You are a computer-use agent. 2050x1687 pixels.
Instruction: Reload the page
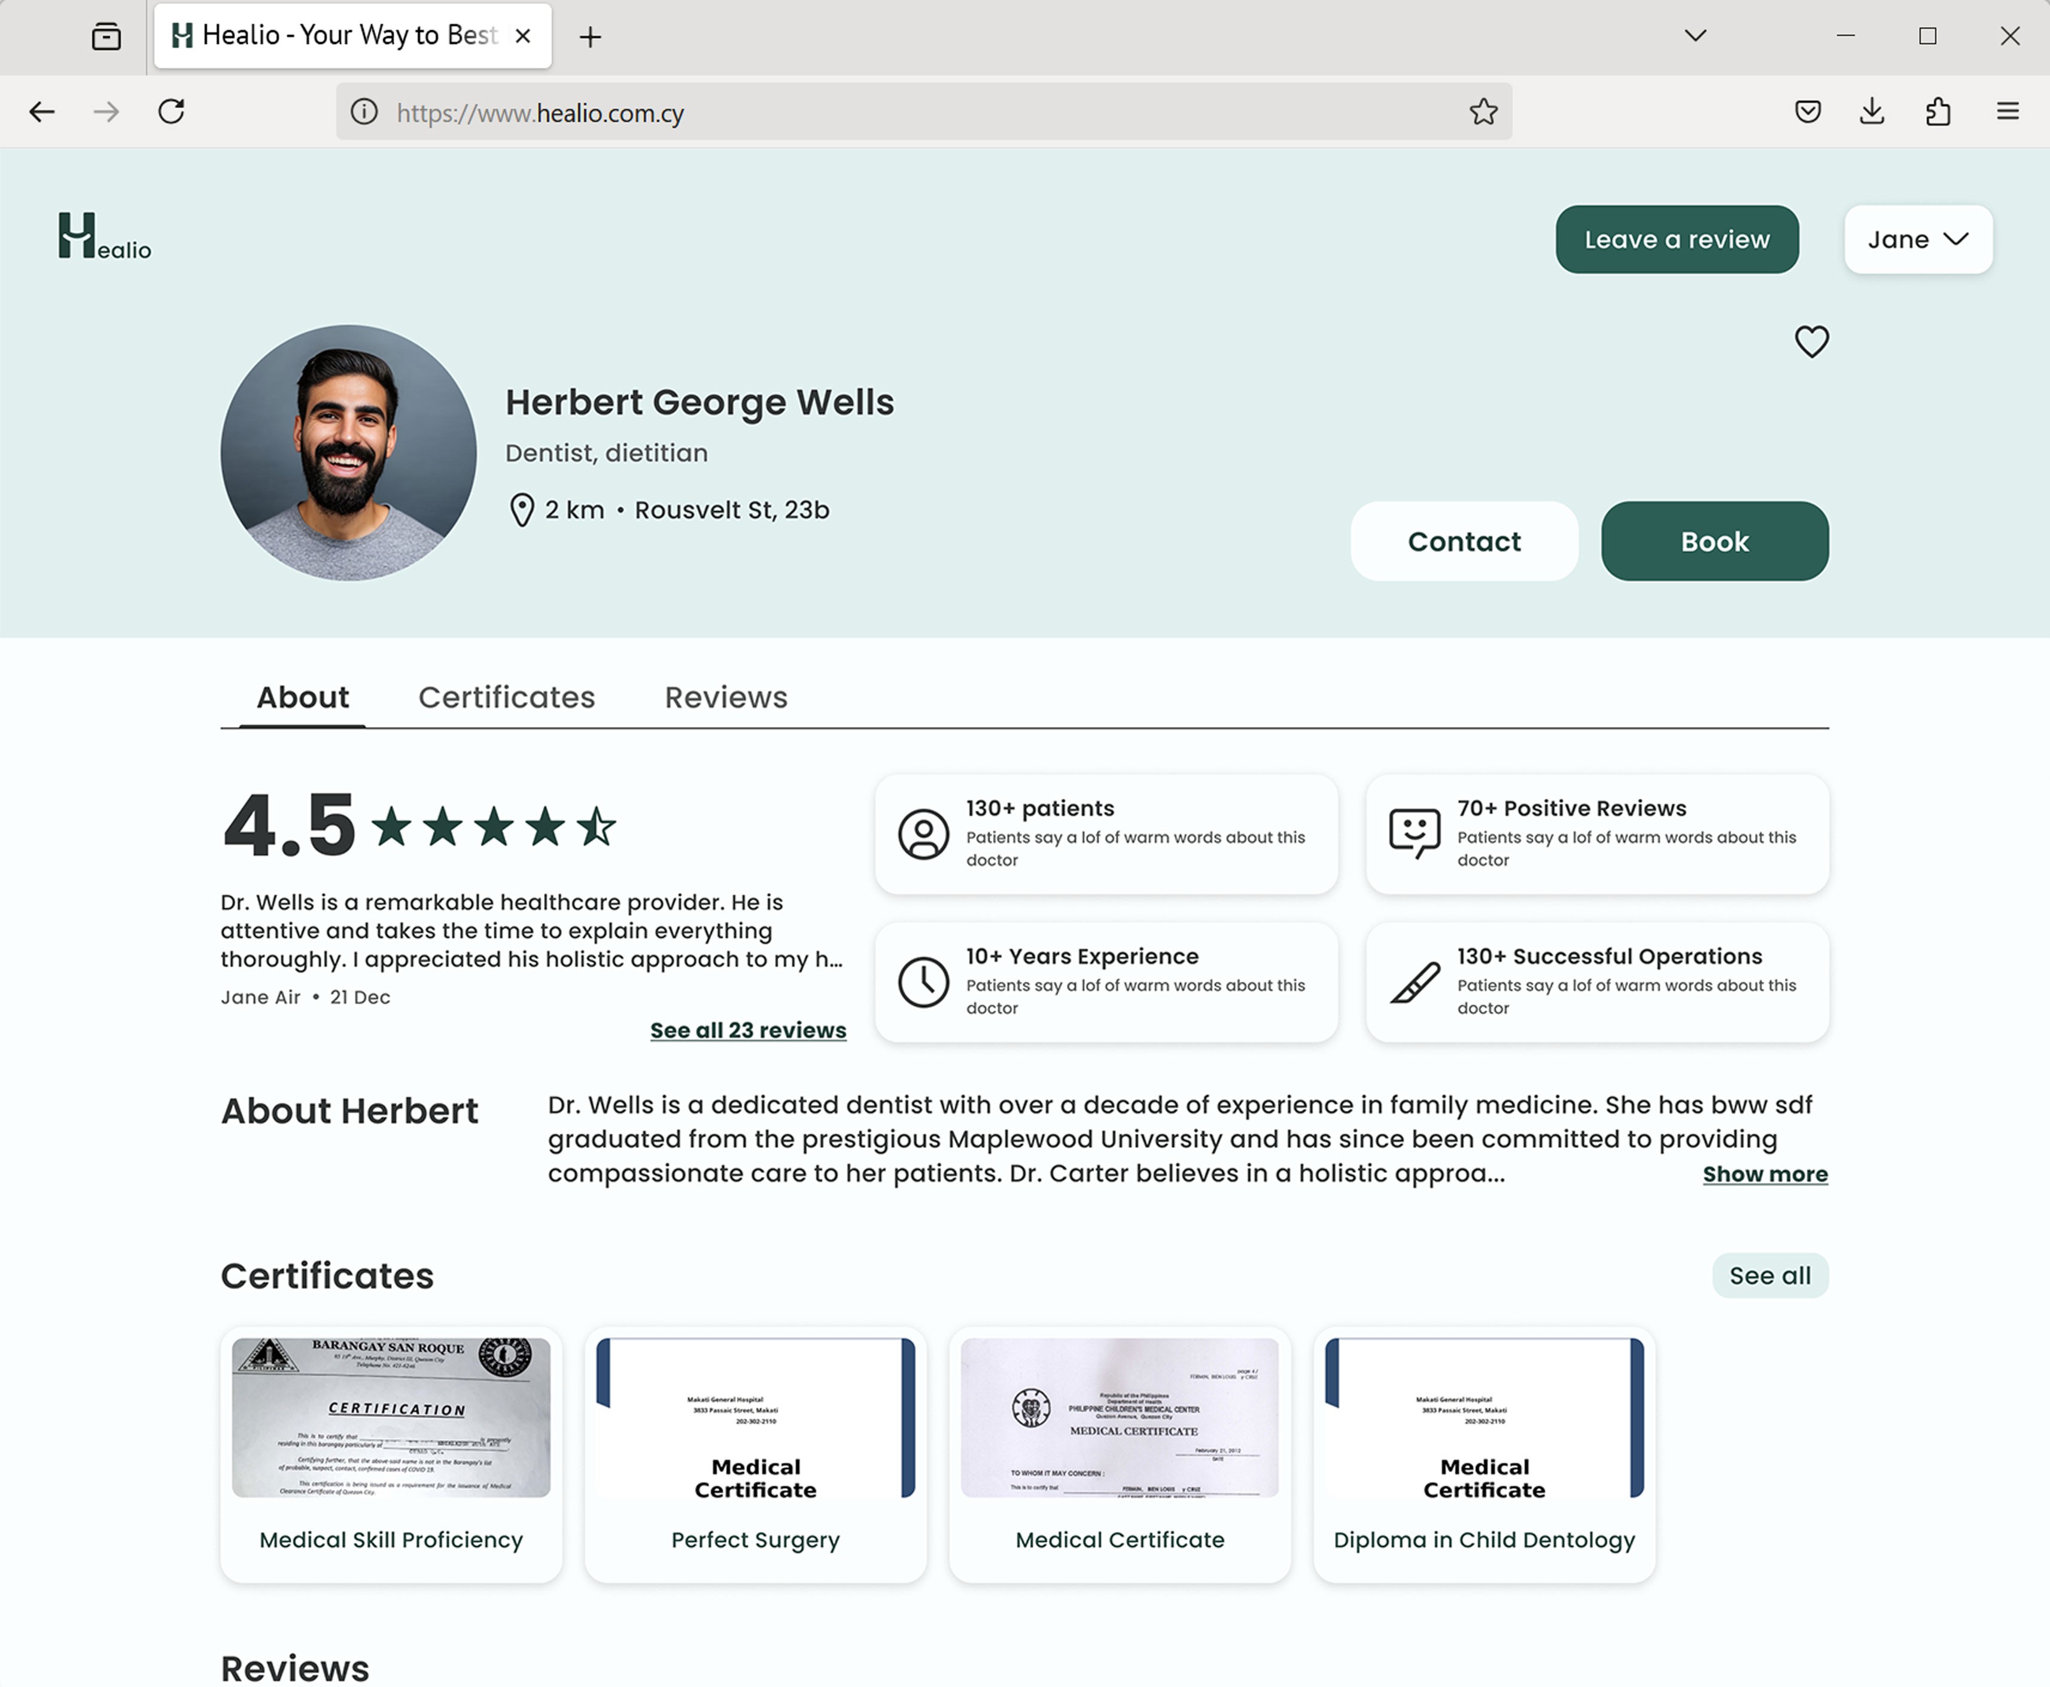171,112
